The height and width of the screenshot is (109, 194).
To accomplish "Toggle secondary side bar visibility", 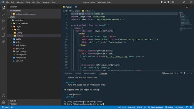I will point(168,2).
